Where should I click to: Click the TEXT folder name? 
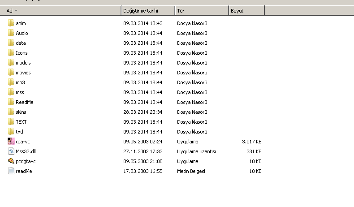point(21,122)
